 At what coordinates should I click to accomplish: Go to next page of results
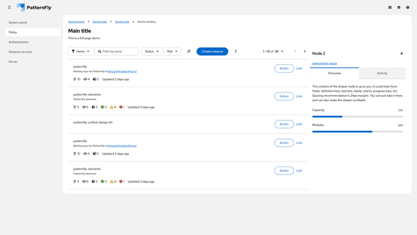click(x=305, y=52)
